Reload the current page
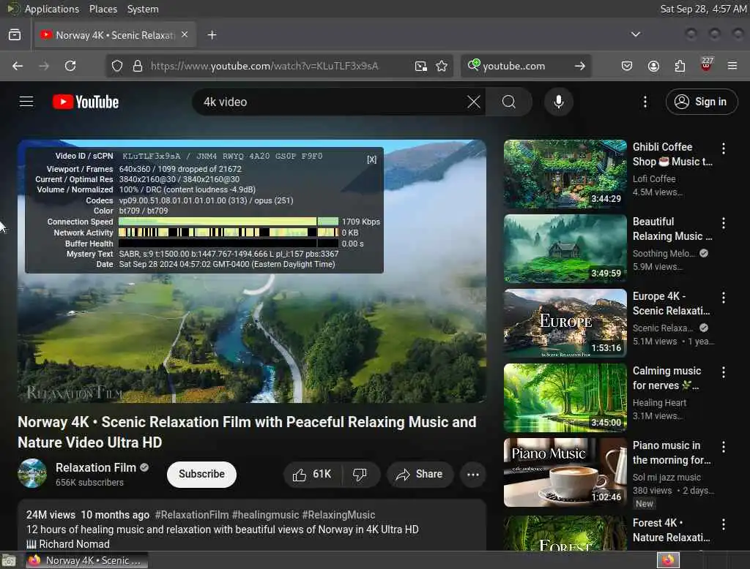Viewport: 750px width, 569px height. click(70, 66)
